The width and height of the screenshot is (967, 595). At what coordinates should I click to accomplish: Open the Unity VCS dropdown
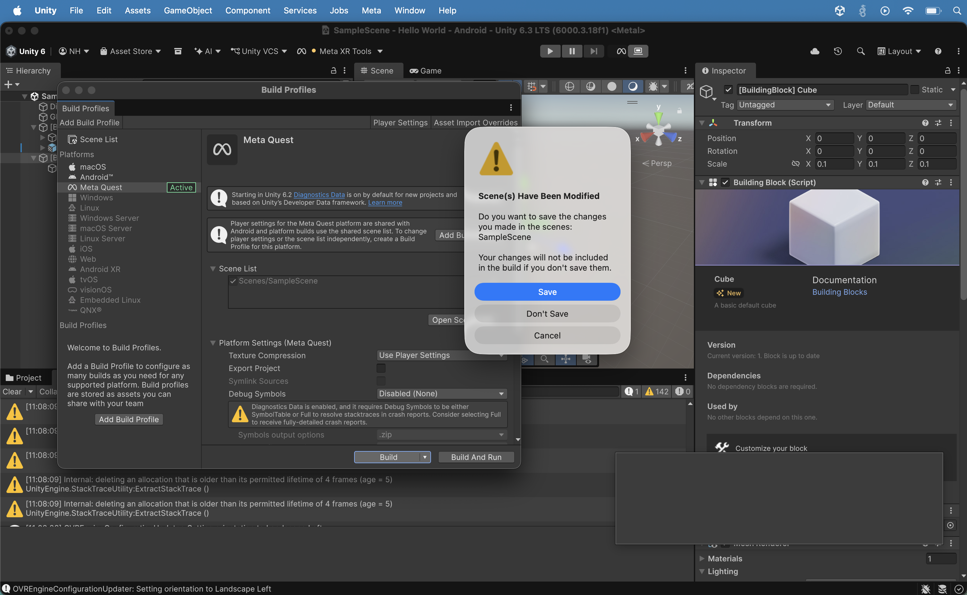pyautogui.click(x=259, y=51)
